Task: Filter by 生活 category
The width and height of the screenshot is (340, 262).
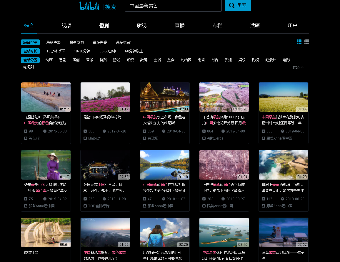Action: click(157, 60)
